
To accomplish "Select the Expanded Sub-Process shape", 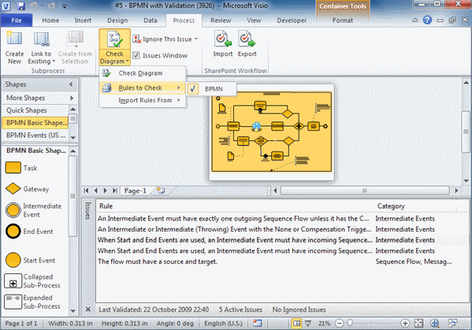I will click(x=13, y=302).
